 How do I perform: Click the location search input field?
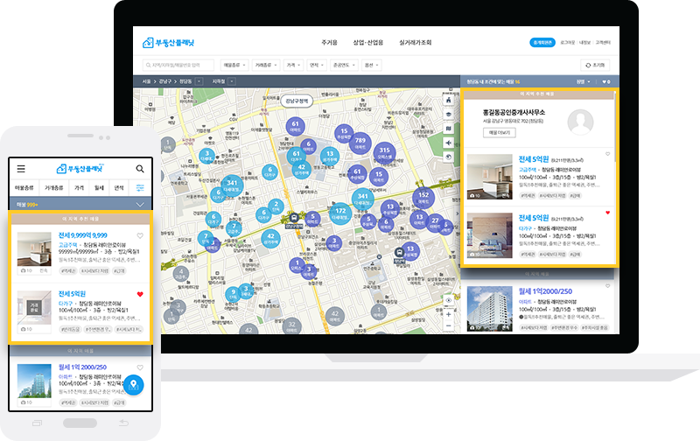click(179, 65)
